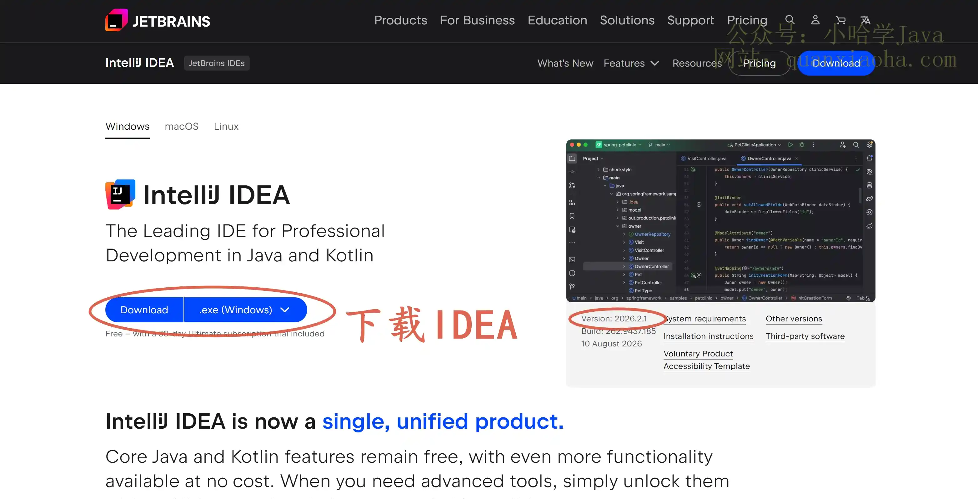
Task: Open the Resources menu
Action: (x=697, y=63)
